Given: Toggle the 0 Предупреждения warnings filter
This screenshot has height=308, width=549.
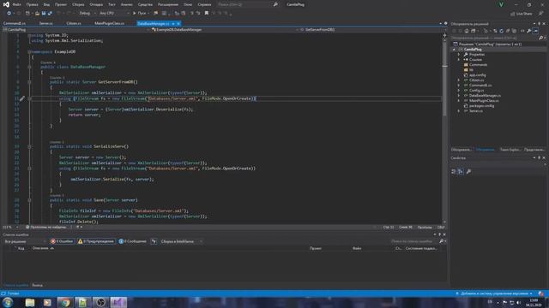Looking at the screenshot, I should coord(96,241).
